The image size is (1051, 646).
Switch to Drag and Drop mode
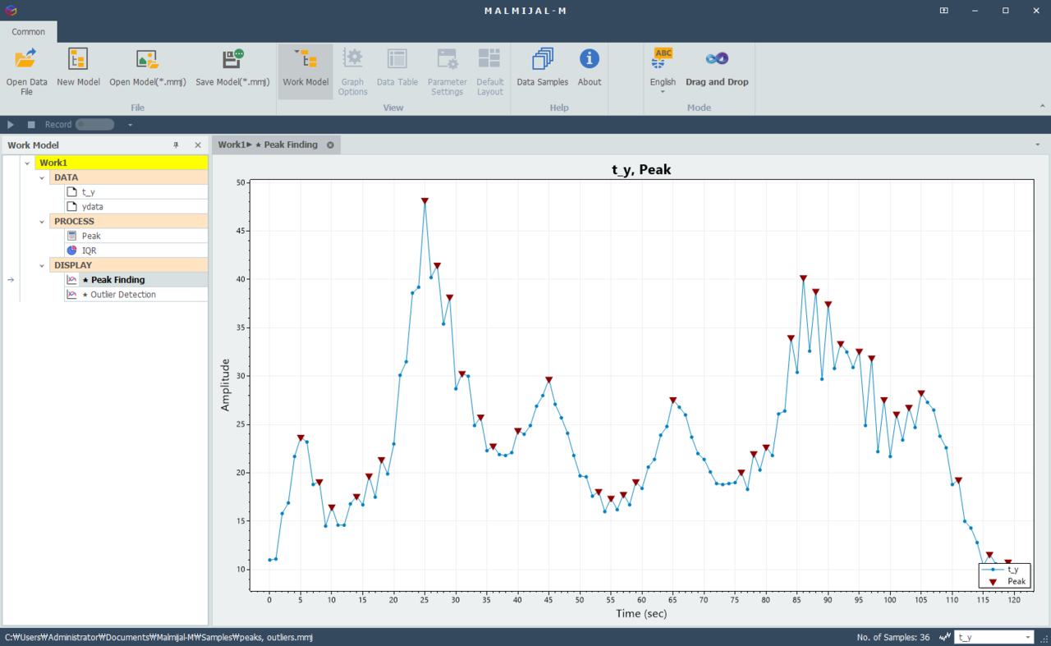click(717, 67)
